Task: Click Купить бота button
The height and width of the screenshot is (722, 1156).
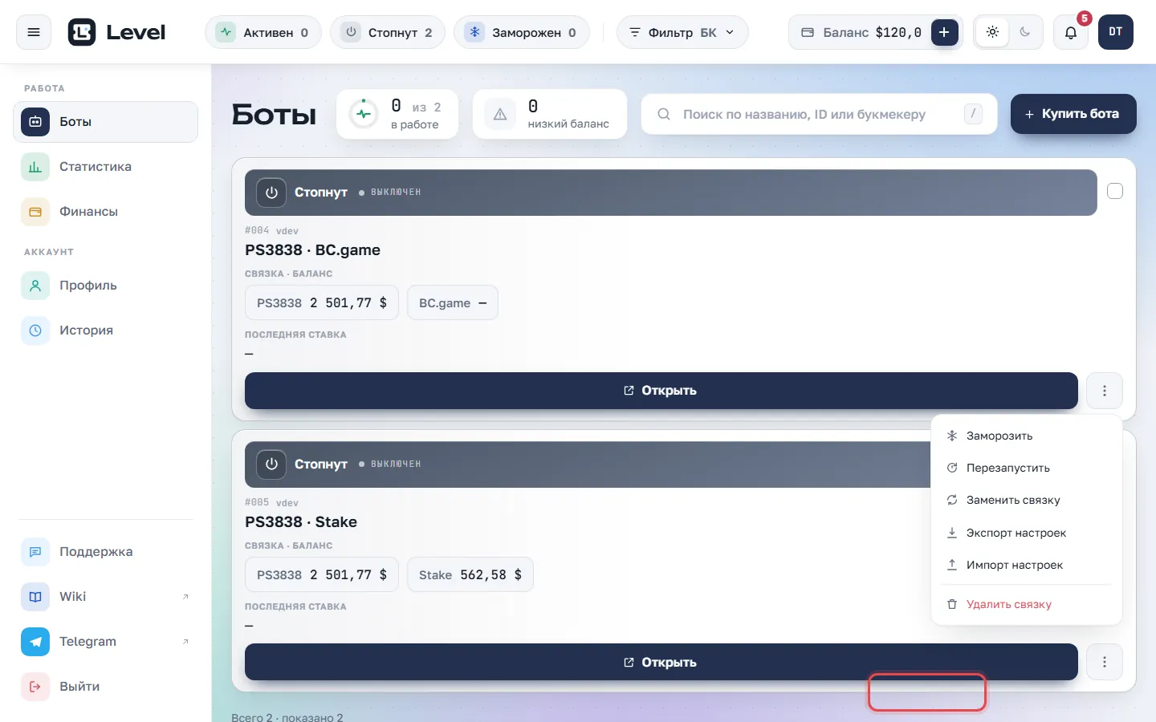Action: click(x=1073, y=114)
